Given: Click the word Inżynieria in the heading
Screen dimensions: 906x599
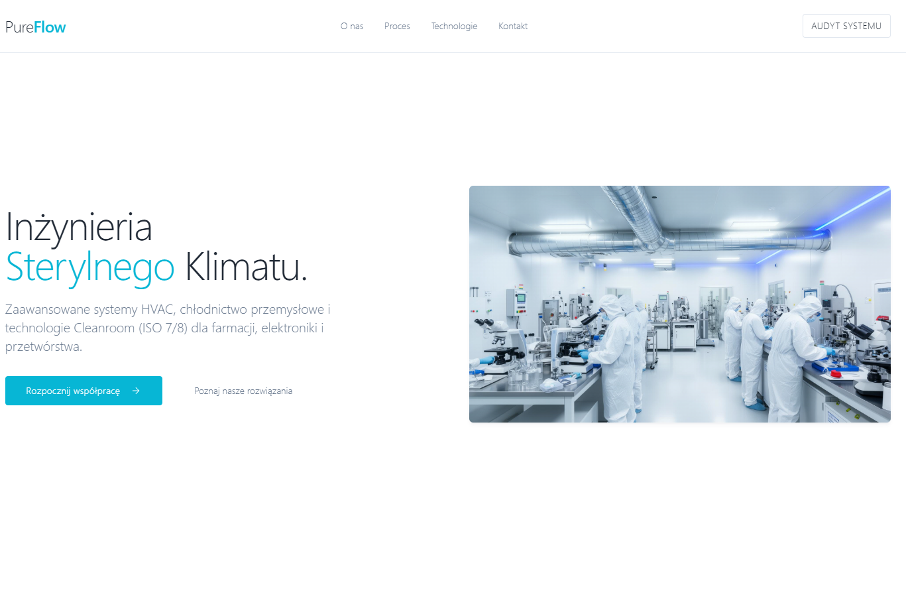Looking at the screenshot, I should tap(79, 227).
